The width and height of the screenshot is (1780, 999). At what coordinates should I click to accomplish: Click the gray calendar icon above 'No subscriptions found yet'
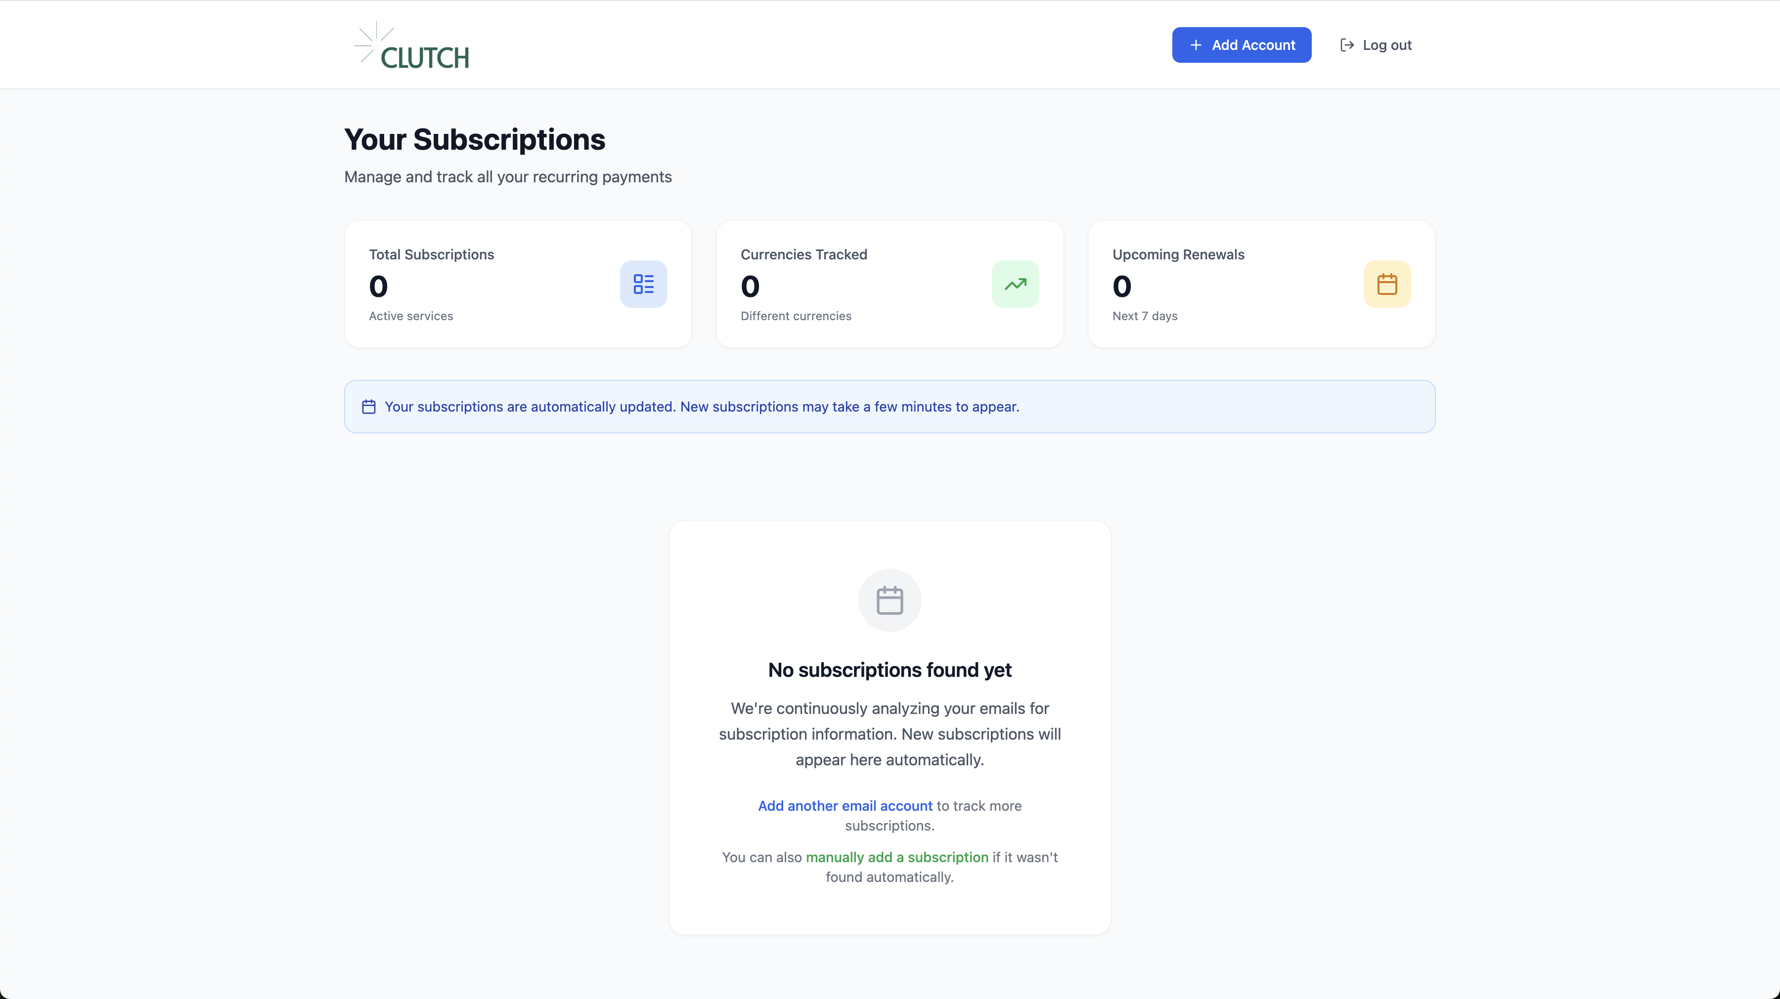(890, 600)
